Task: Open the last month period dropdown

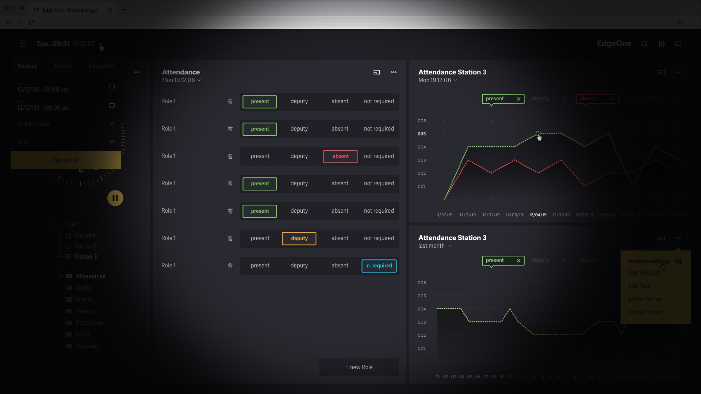Action: pyautogui.click(x=434, y=246)
